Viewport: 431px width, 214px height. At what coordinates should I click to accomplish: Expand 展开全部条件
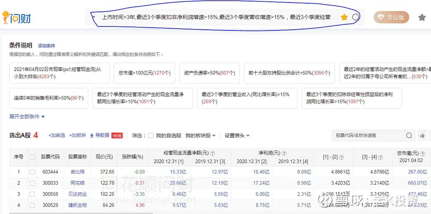[x=27, y=116]
